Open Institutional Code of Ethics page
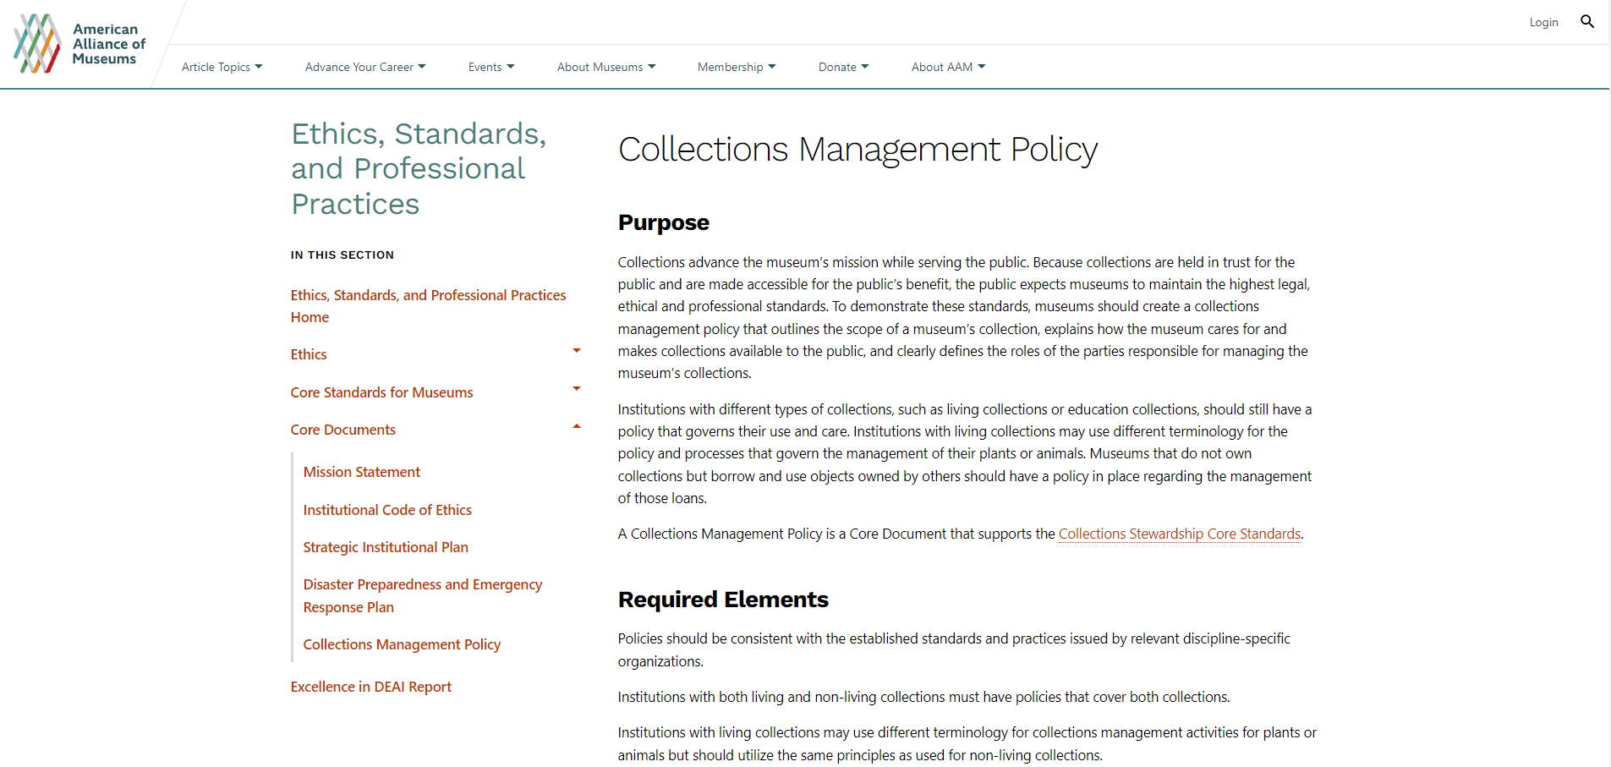 click(387, 510)
